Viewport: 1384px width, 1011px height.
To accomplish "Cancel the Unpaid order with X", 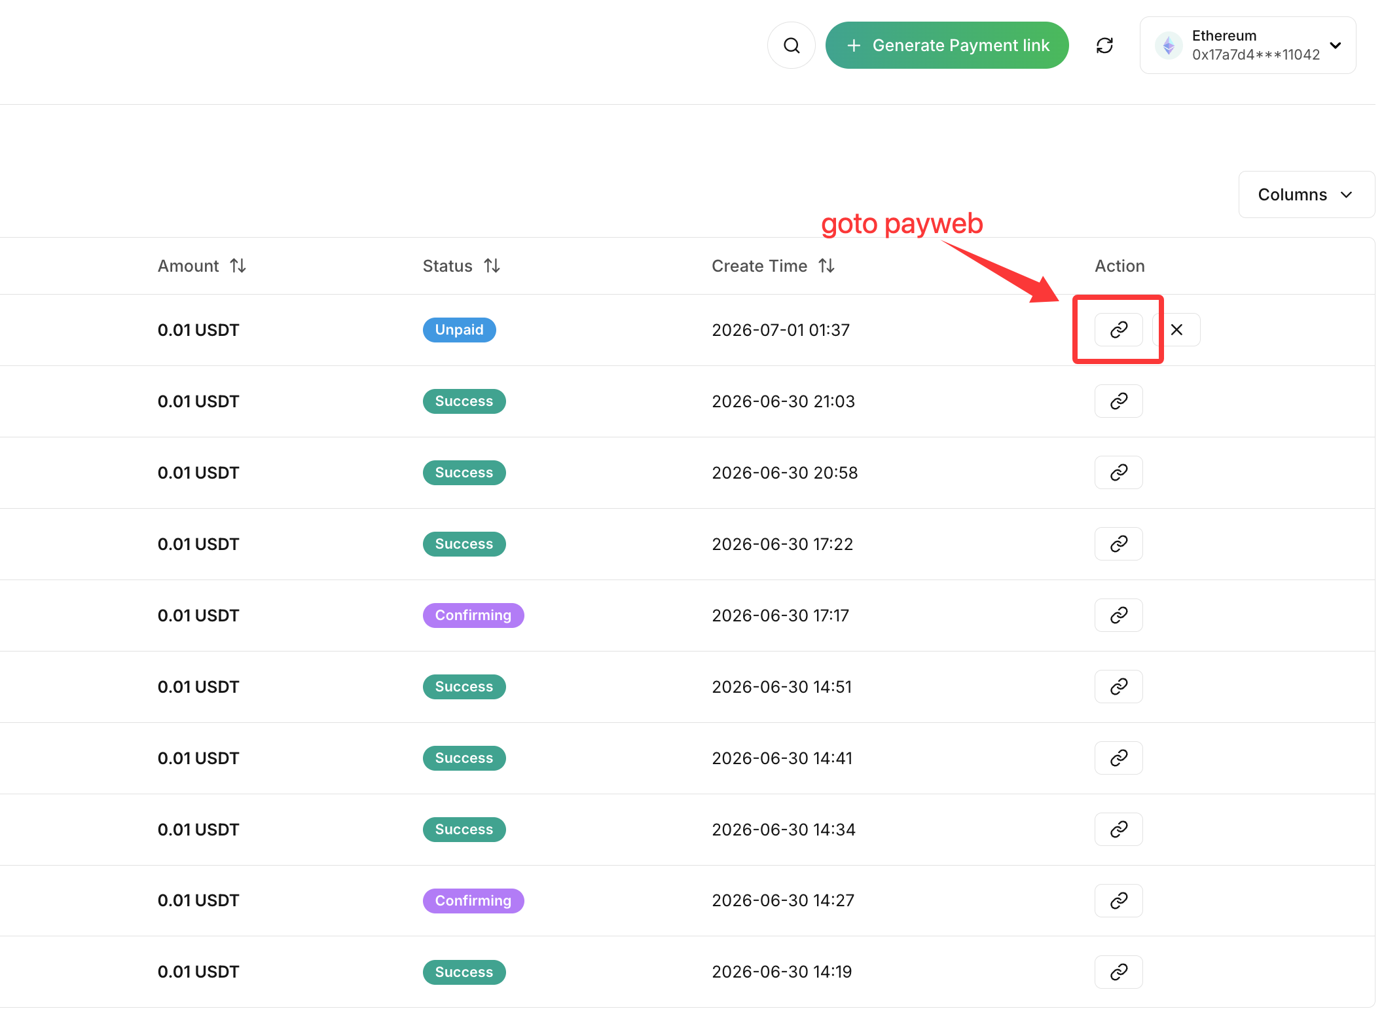I will pyautogui.click(x=1176, y=329).
